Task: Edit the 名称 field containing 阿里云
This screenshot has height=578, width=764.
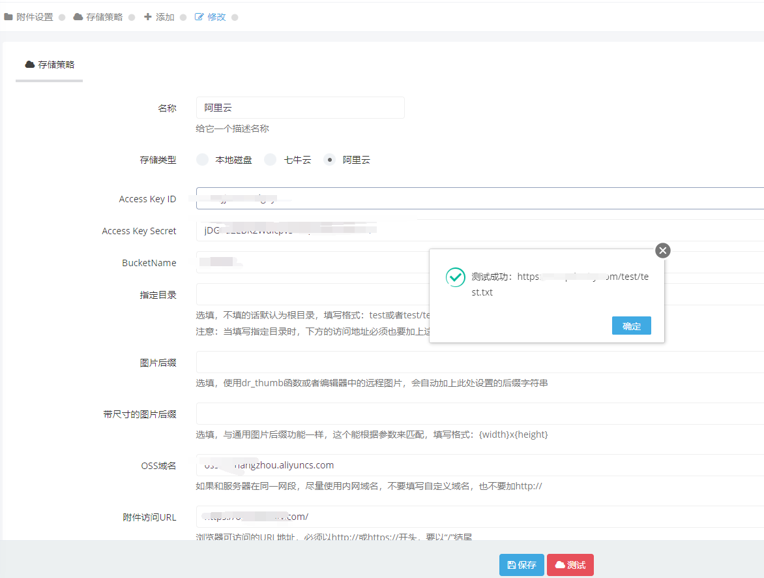Action: click(300, 108)
